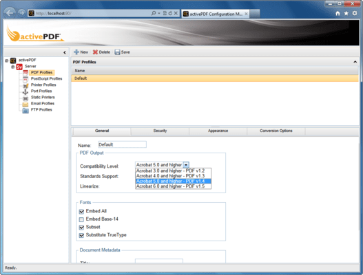The image size is (363, 275).
Task: Select FTP Profiles in tree
Action: 41,110
